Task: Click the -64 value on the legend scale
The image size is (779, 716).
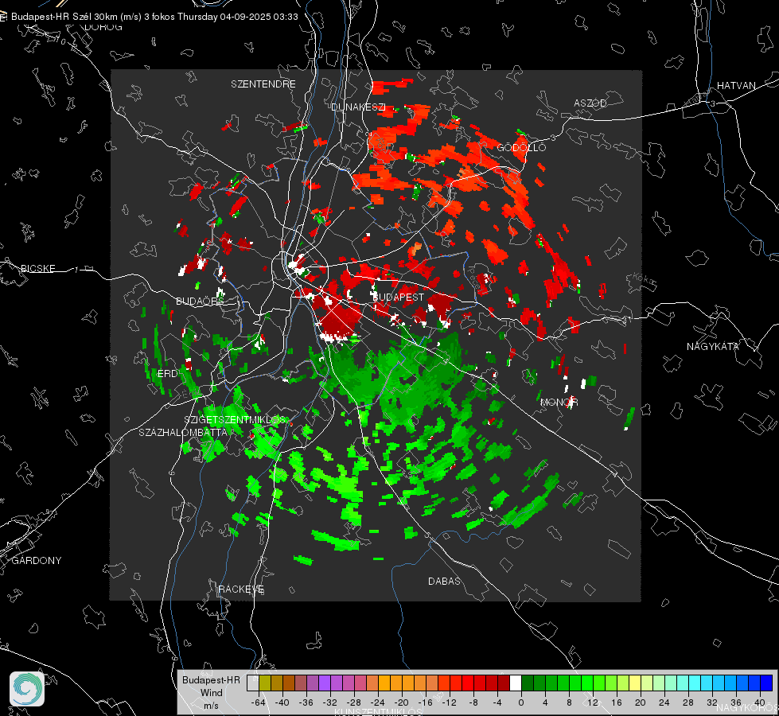Action: 259,702
